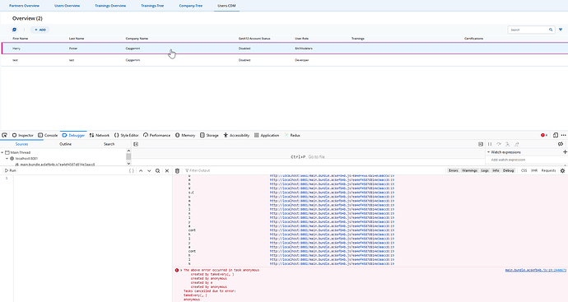Collapse the Watch expressions section
568x302 pixels.
[488, 152]
